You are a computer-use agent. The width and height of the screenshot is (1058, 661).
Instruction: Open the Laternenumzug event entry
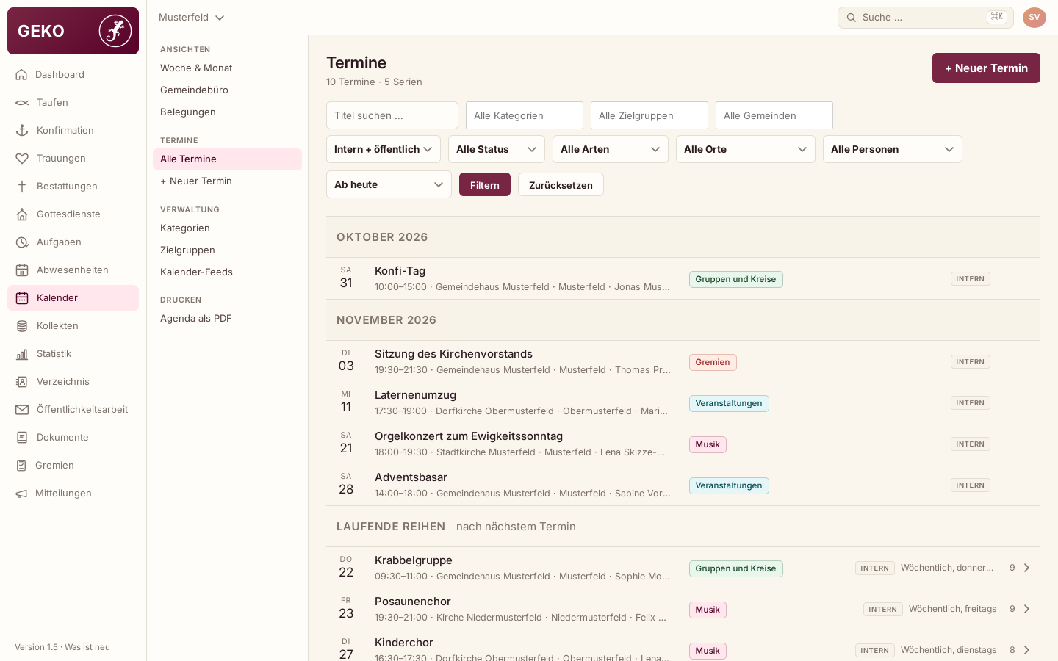tap(683, 402)
